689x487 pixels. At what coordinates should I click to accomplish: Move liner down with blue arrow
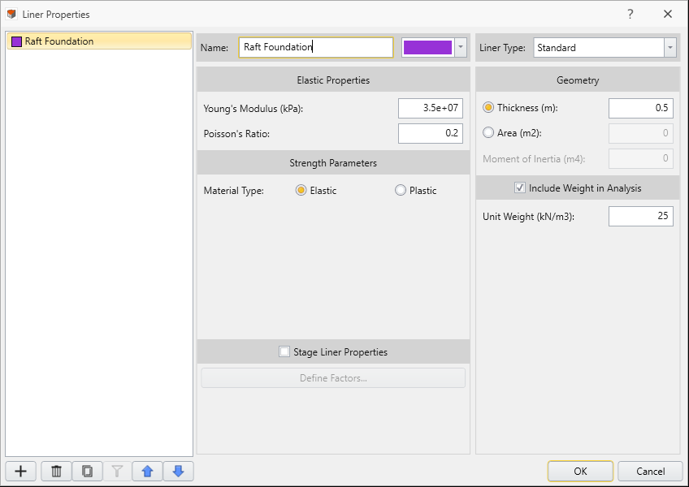coord(178,472)
